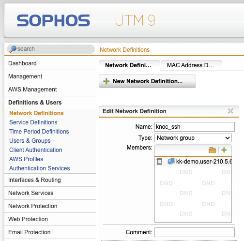Click the green plus to add member
The width and height of the screenshot is (244, 241).
point(224,150)
